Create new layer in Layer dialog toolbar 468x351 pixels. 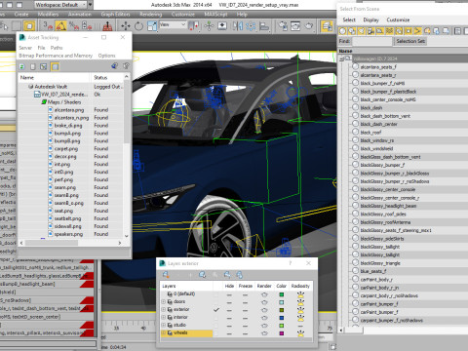tap(166, 275)
